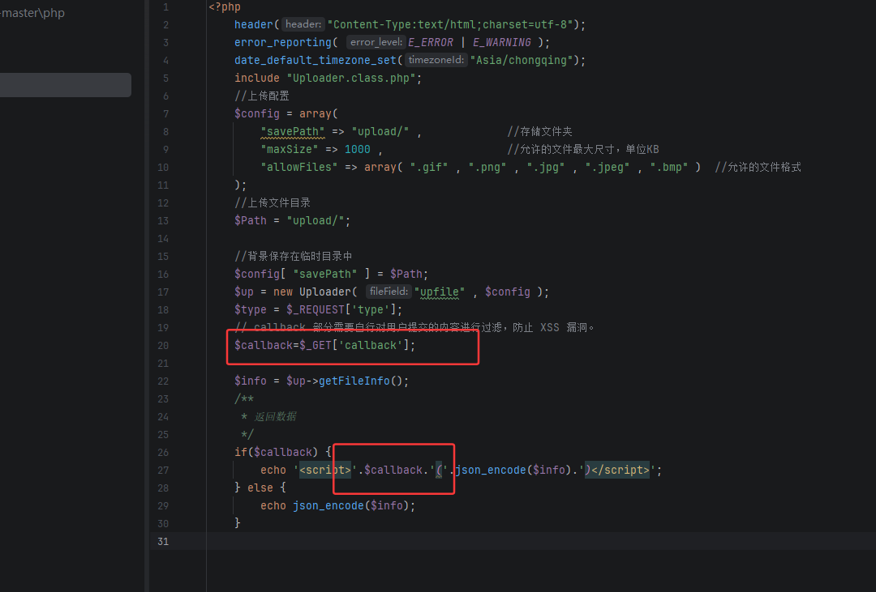Click the 'error_level:' inlay hint
This screenshot has width=876, height=592.
(x=376, y=42)
